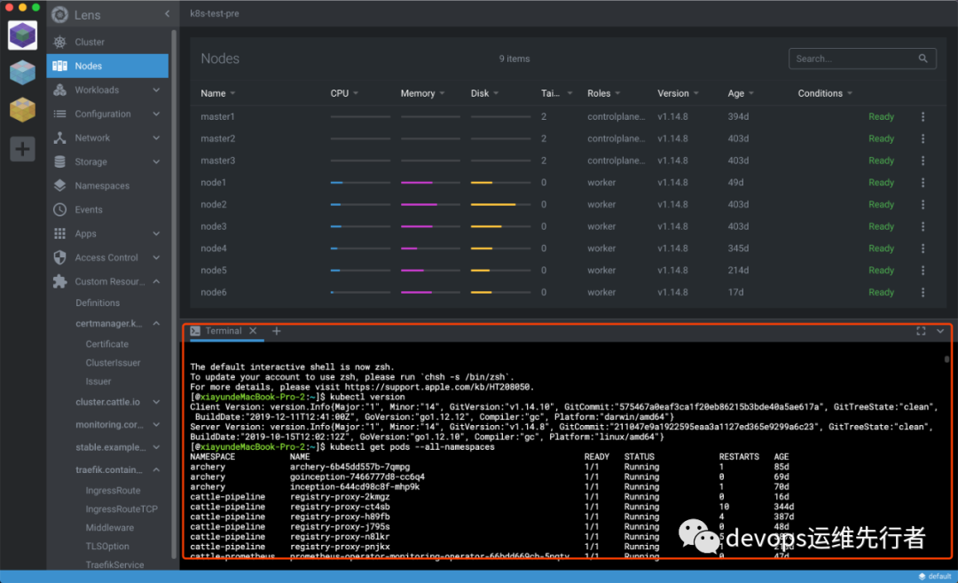Open the node2 row

pos(569,205)
